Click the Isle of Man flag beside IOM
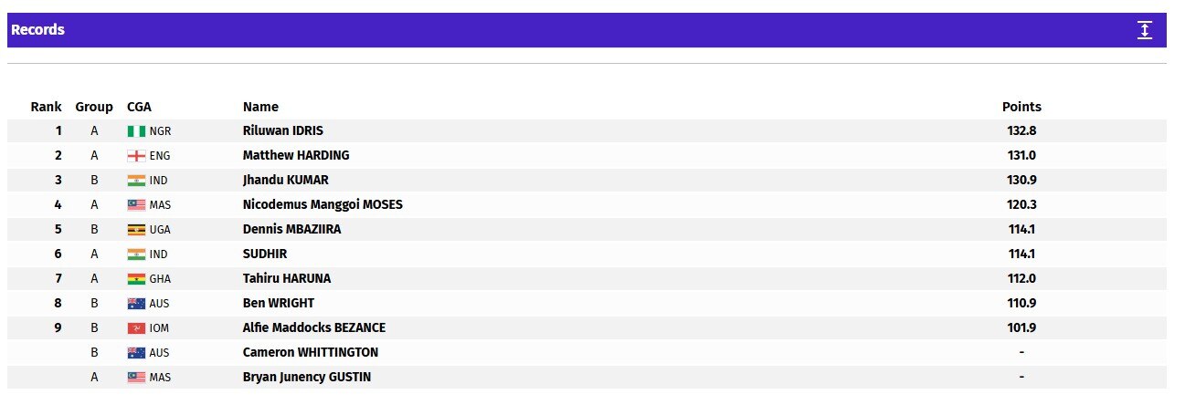1185x405 pixels. coord(136,328)
